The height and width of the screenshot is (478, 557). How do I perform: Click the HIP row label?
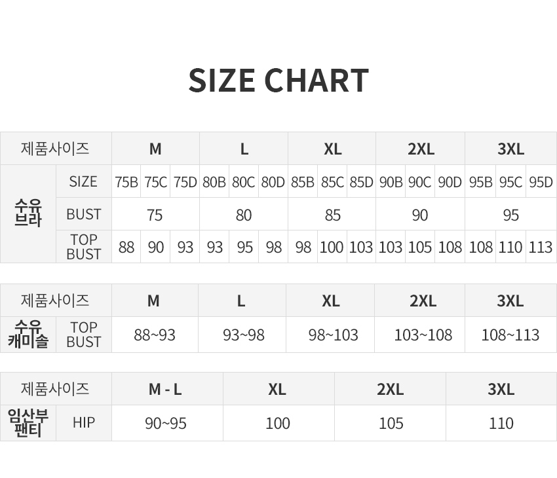tap(84, 423)
